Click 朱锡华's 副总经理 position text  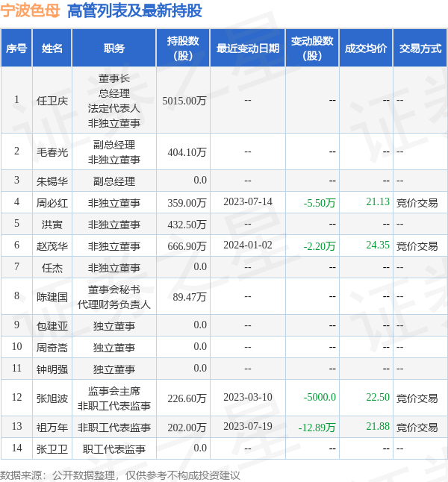(x=114, y=181)
